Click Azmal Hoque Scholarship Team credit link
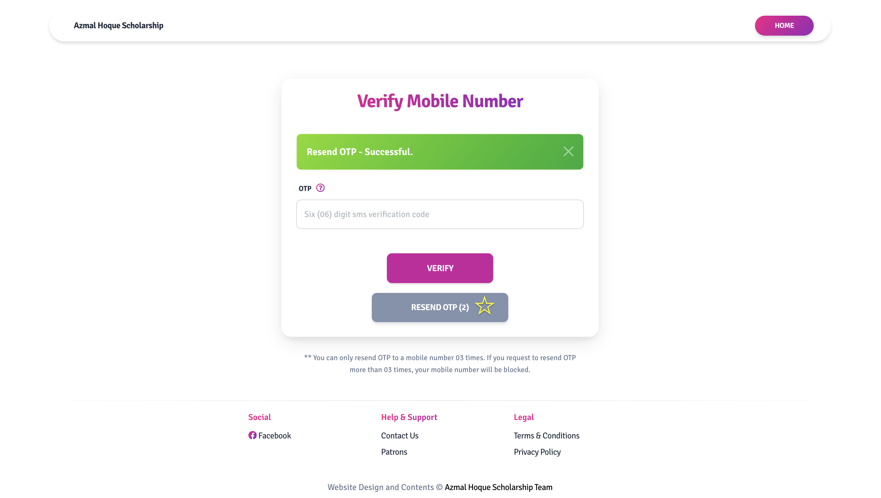Image resolution: width=881 pixels, height=498 pixels. point(498,487)
